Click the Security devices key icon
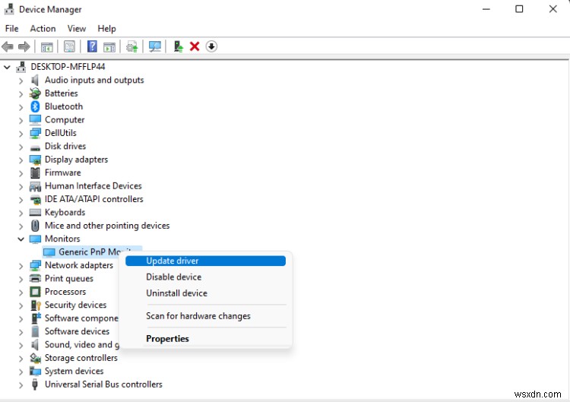The height and width of the screenshot is (402, 570). tap(36, 305)
